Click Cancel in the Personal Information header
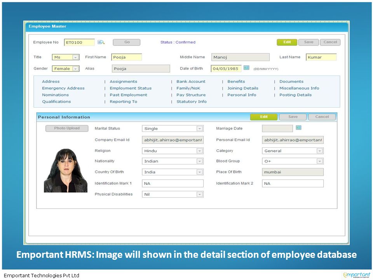 click(x=322, y=117)
